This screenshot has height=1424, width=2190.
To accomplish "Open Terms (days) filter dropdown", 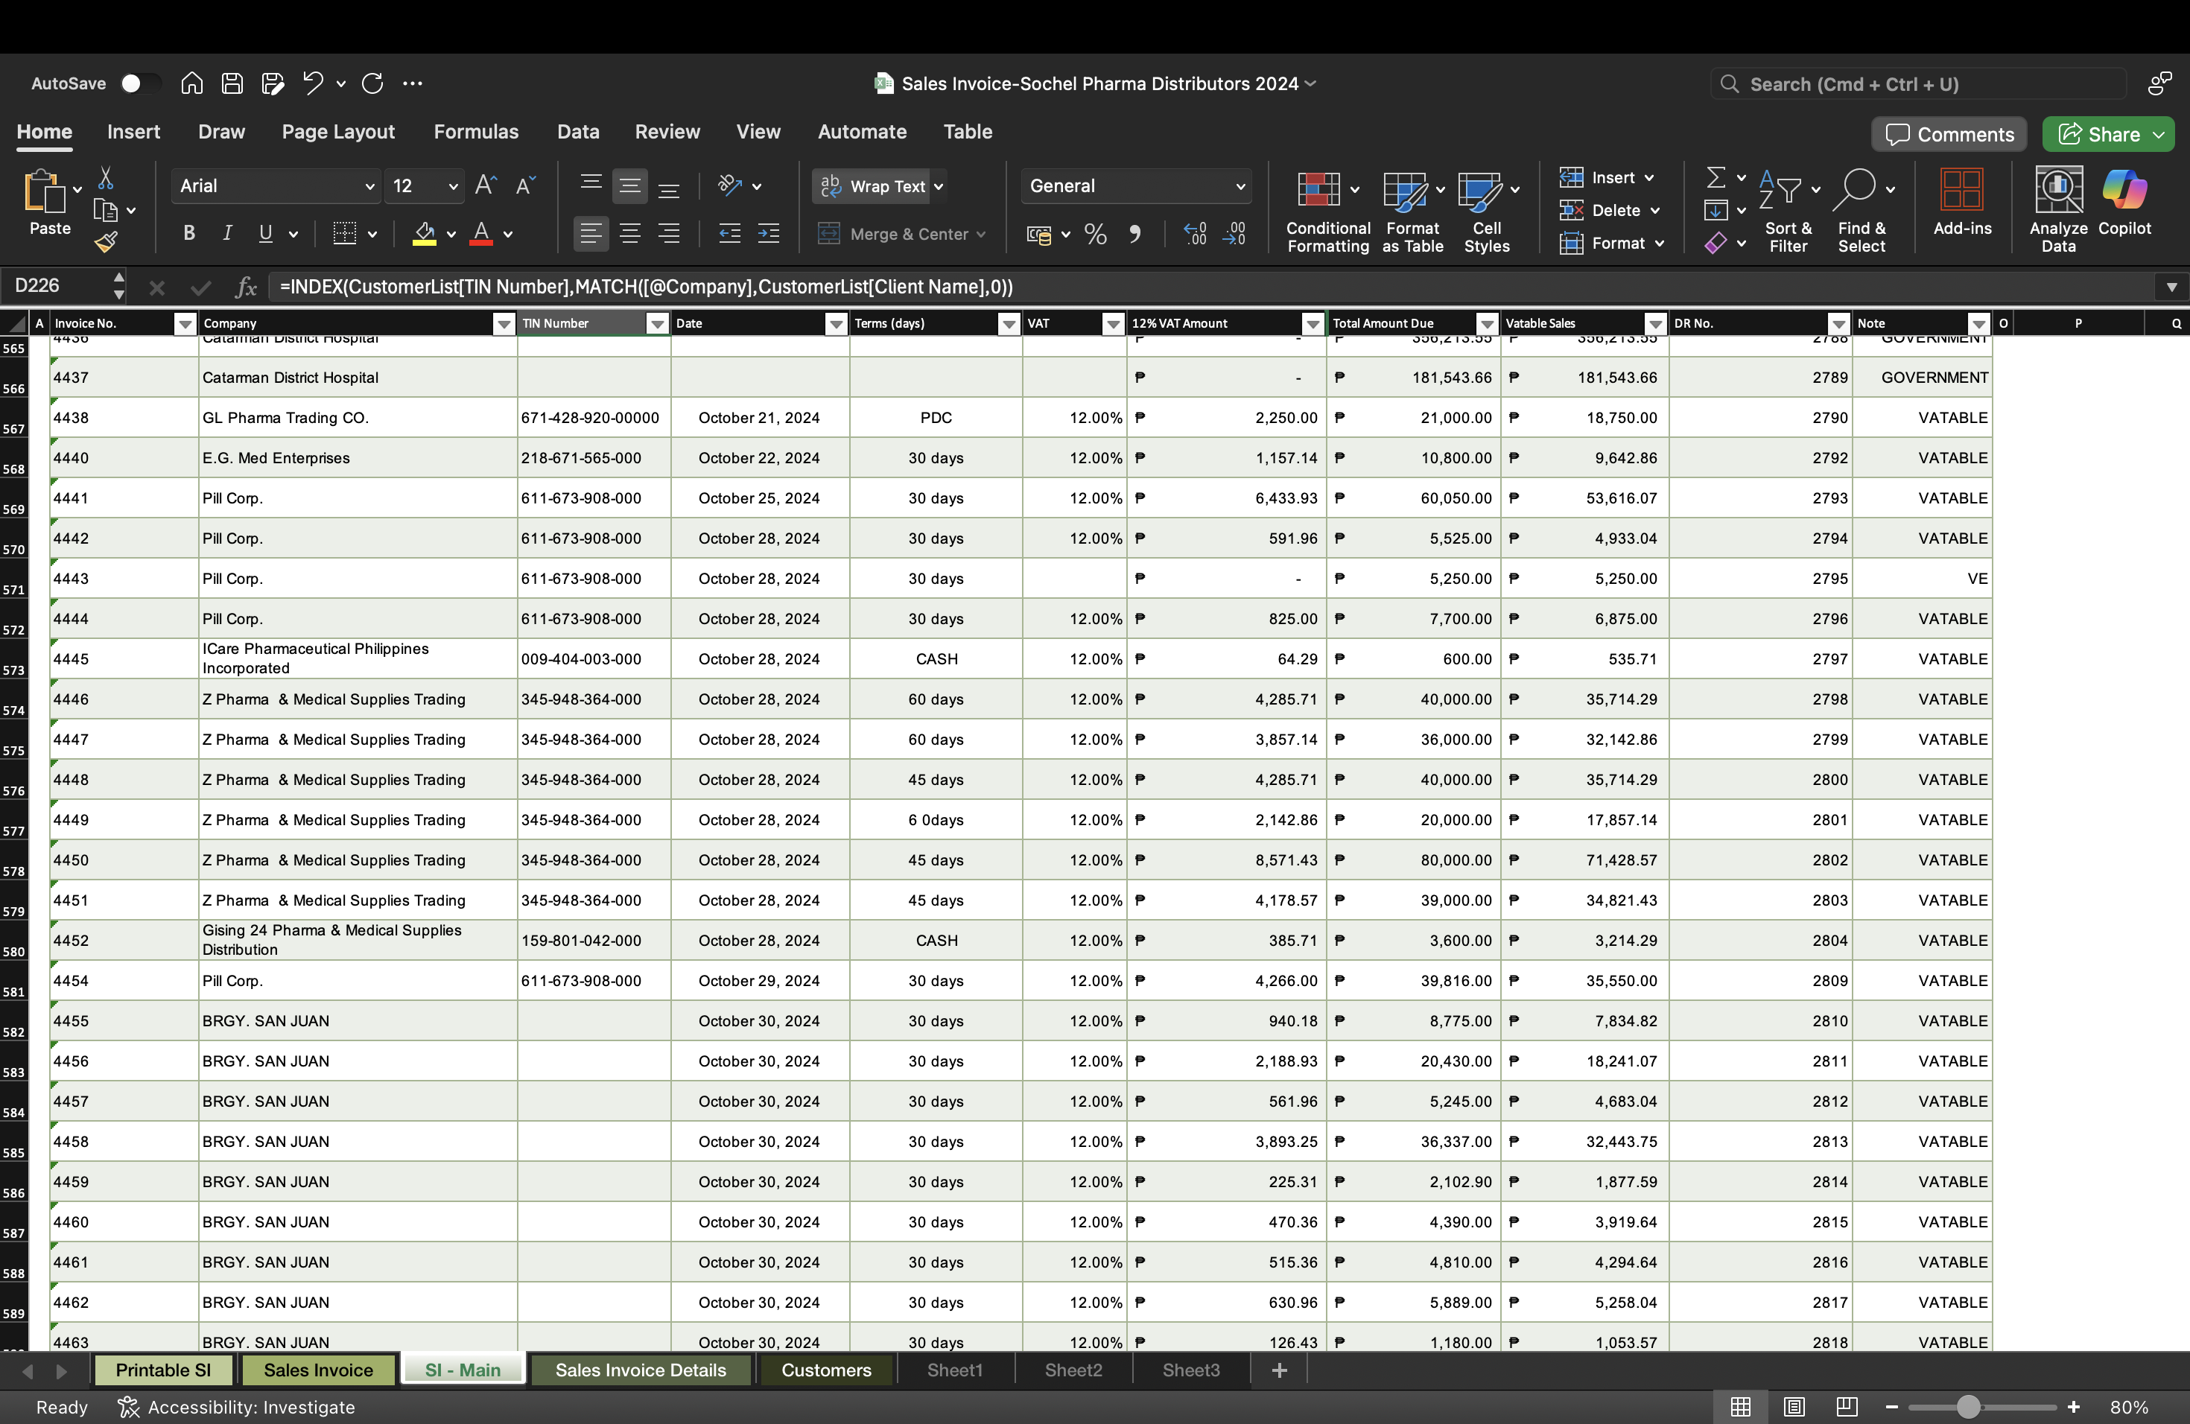I will [x=1009, y=324].
